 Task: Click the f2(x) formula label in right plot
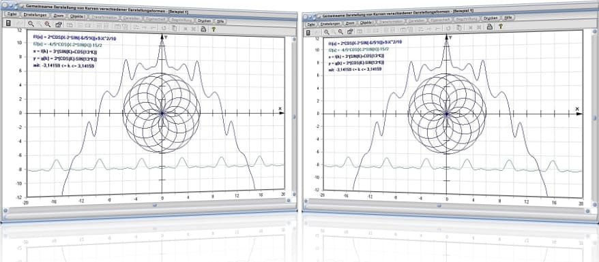(x=360, y=50)
